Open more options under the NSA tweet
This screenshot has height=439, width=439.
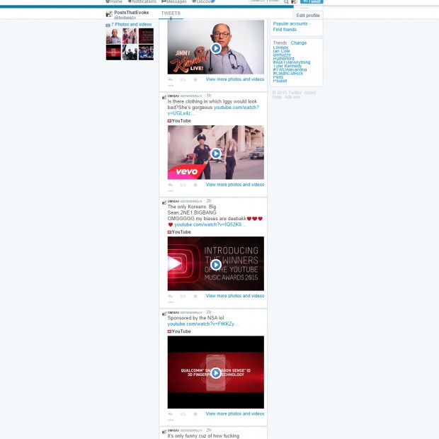(170, 420)
